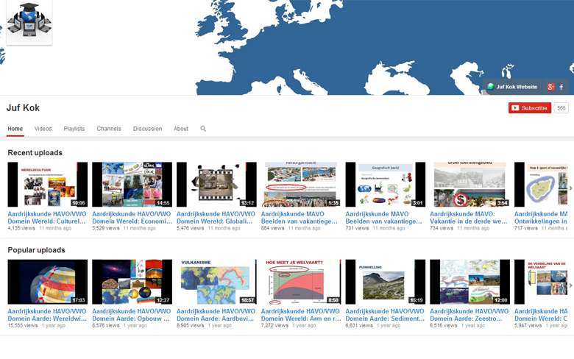Open the 18:57 Vulkanisme video thumbnail

pyautogui.click(x=216, y=282)
